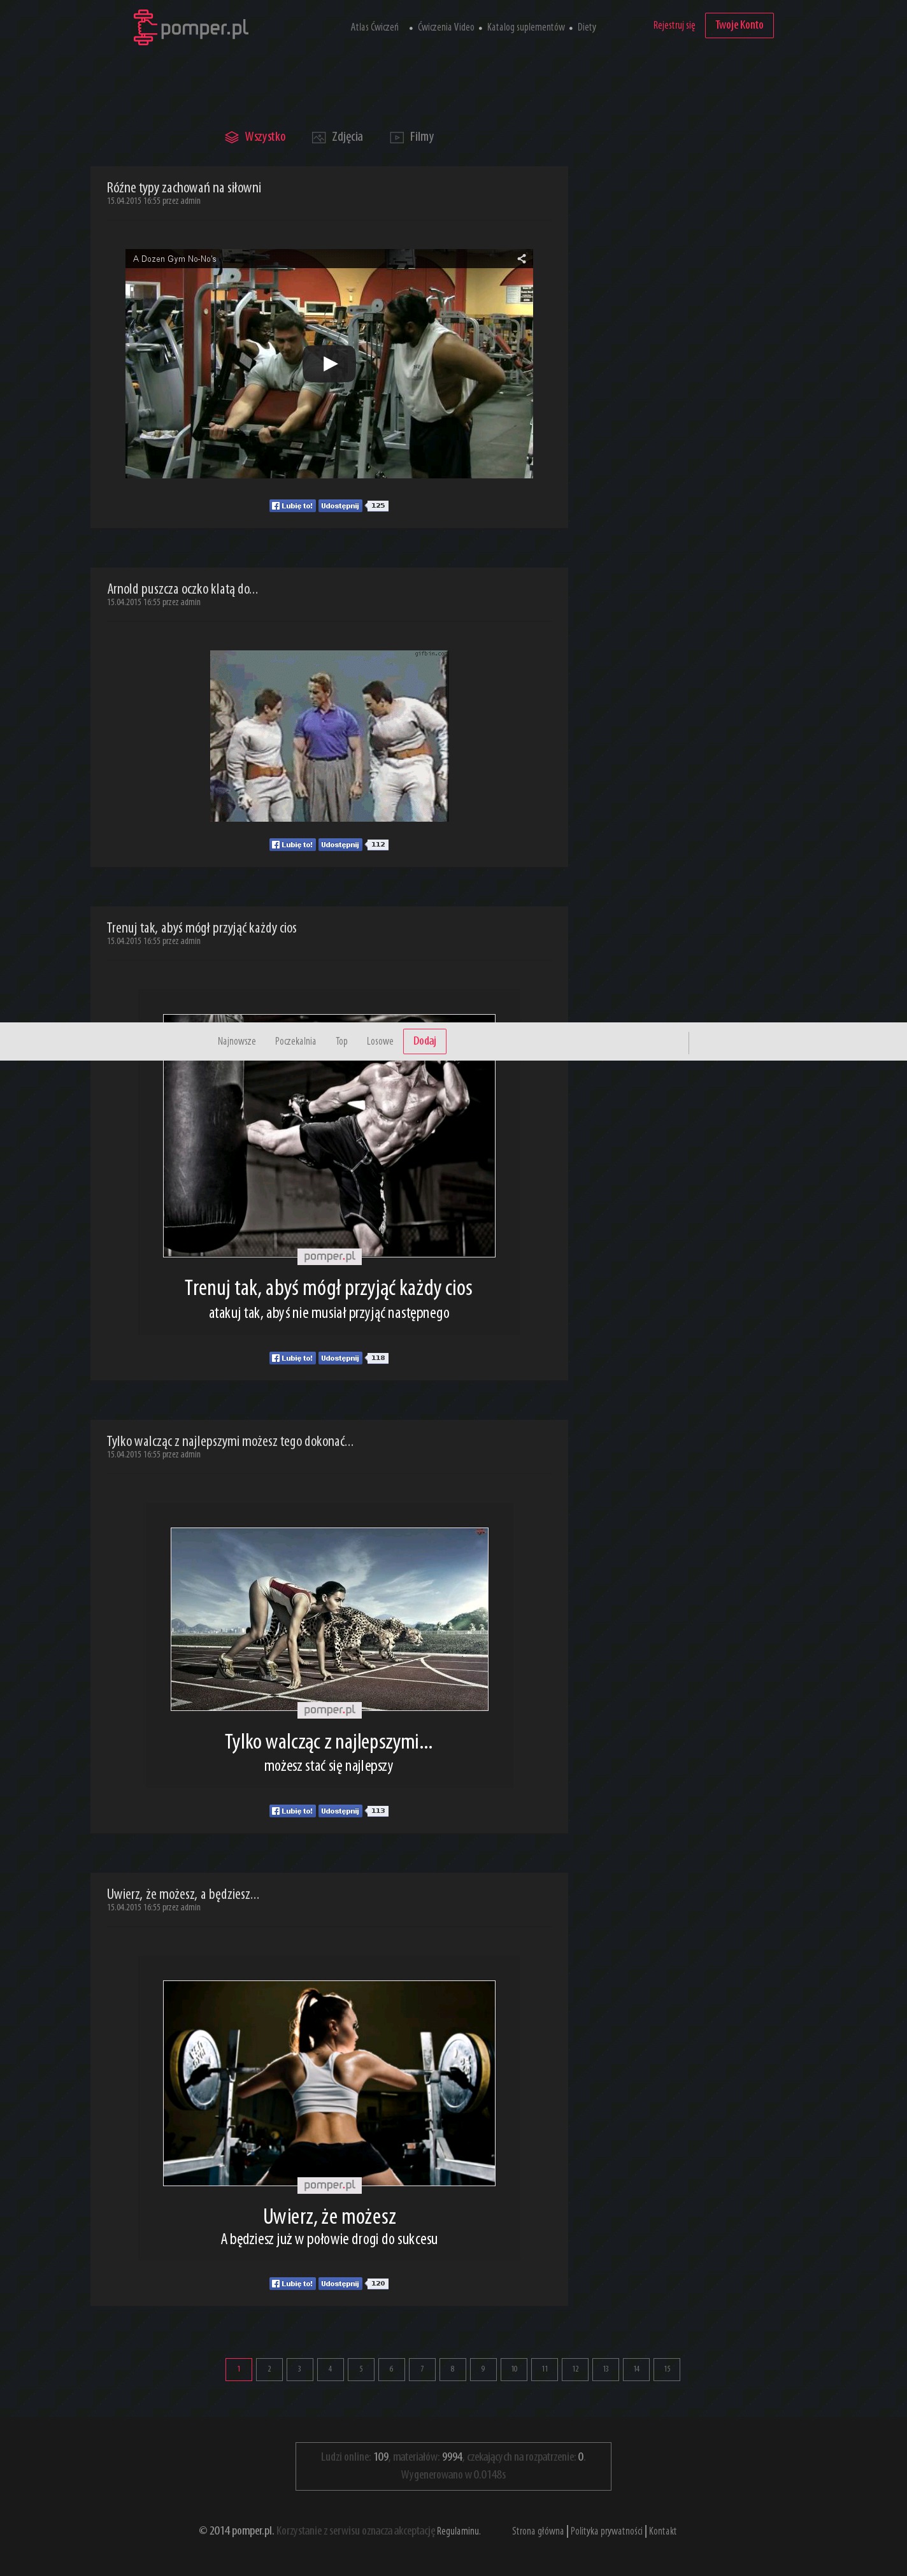Screen dimensions: 907x2576
Task: Click Lubię to! under the Trenuj tak post
Action: (292, 1358)
